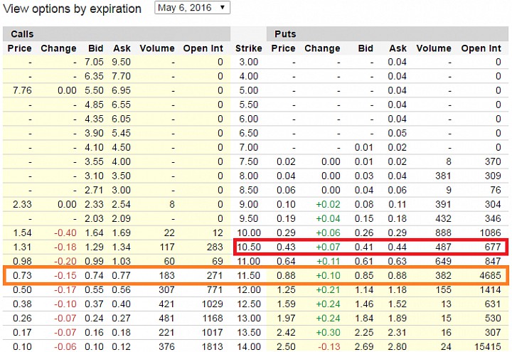The image size is (512, 352).
Task: Click the calls Change column header
Action: (58, 48)
